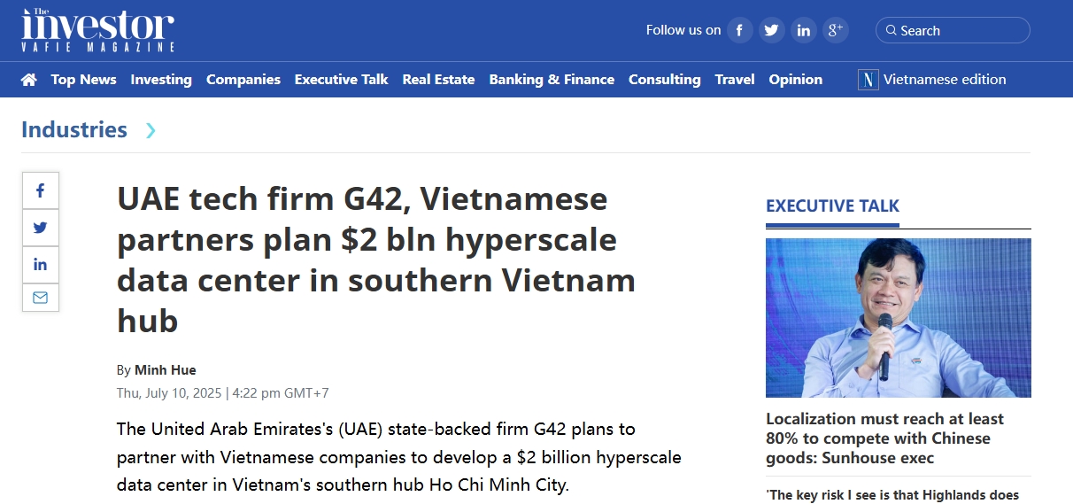The height and width of the screenshot is (504, 1073).
Task: Open Banking & Finance menu
Action: click(x=552, y=80)
